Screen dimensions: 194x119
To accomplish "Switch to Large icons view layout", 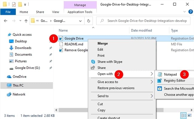I will tap(190, 115).
